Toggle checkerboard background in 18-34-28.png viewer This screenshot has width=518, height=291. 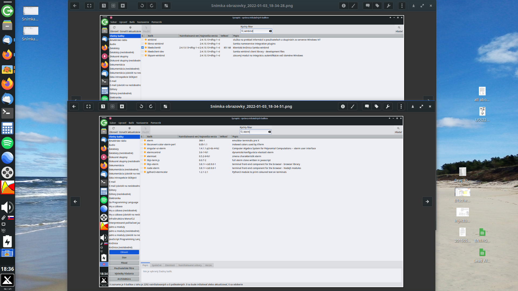(x=166, y=6)
